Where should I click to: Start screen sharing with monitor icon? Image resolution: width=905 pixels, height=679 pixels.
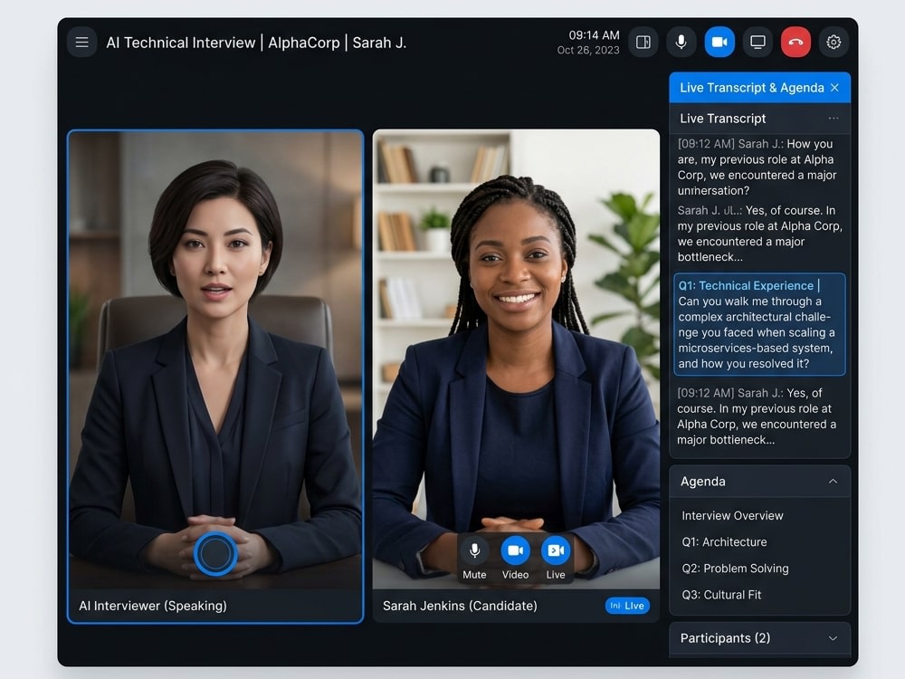coord(757,43)
